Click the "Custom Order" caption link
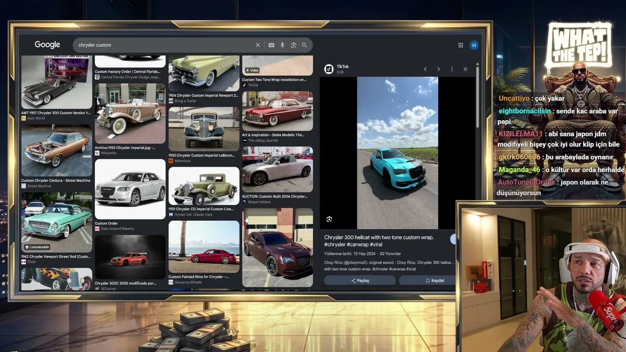The height and width of the screenshot is (352, 626). tap(106, 223)
